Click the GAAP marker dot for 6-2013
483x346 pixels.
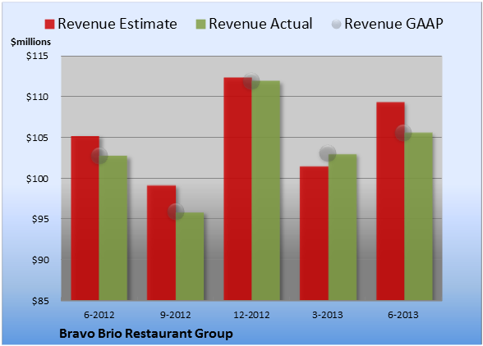click(x=403, y=133)
